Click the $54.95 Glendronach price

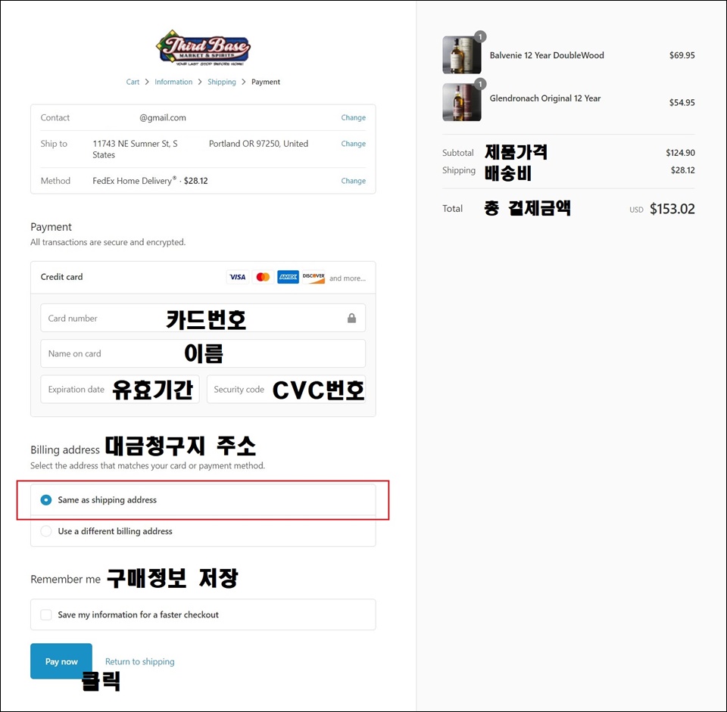[x=682, y=102]
